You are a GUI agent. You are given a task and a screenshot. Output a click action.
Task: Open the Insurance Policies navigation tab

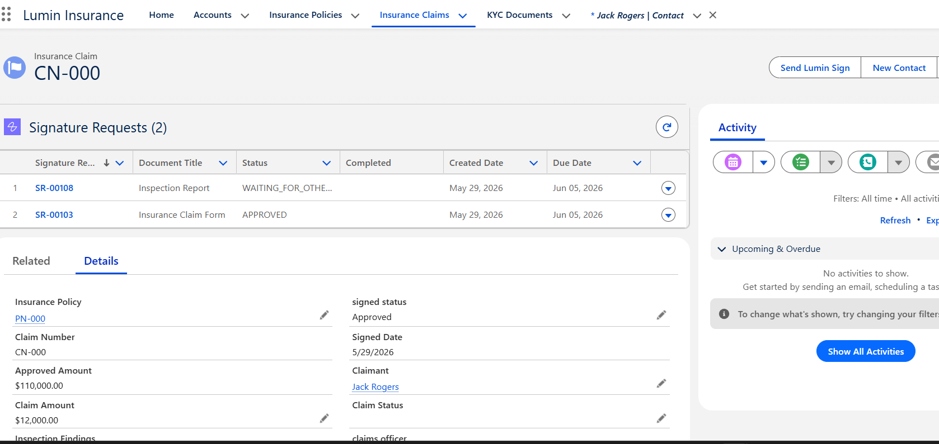click(x=306, y=15)
